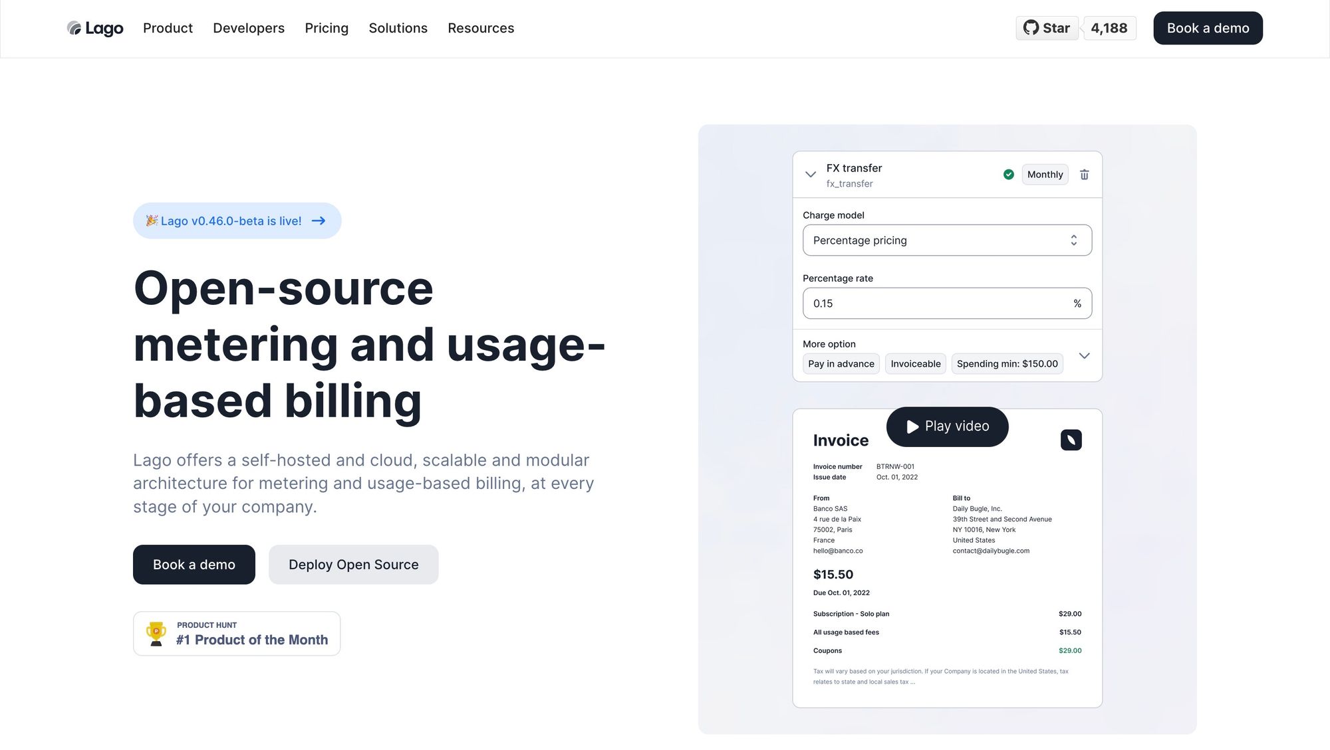Click the black invoice logo icon
The width and height of the screenshot is (1330, 750).
pyautogui.click(x=1071, y=440)
